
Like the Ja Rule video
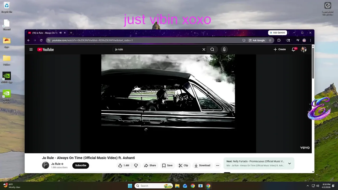pos(124,165)
